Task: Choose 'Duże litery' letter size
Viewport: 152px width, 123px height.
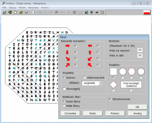Action: click(64, 101)
